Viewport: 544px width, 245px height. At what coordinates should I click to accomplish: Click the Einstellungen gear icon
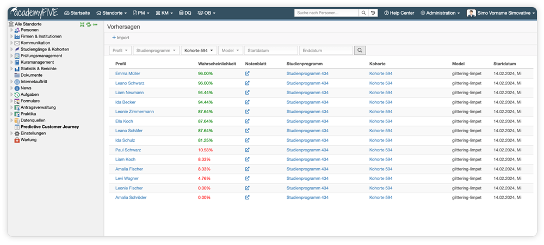click(17, 133)
